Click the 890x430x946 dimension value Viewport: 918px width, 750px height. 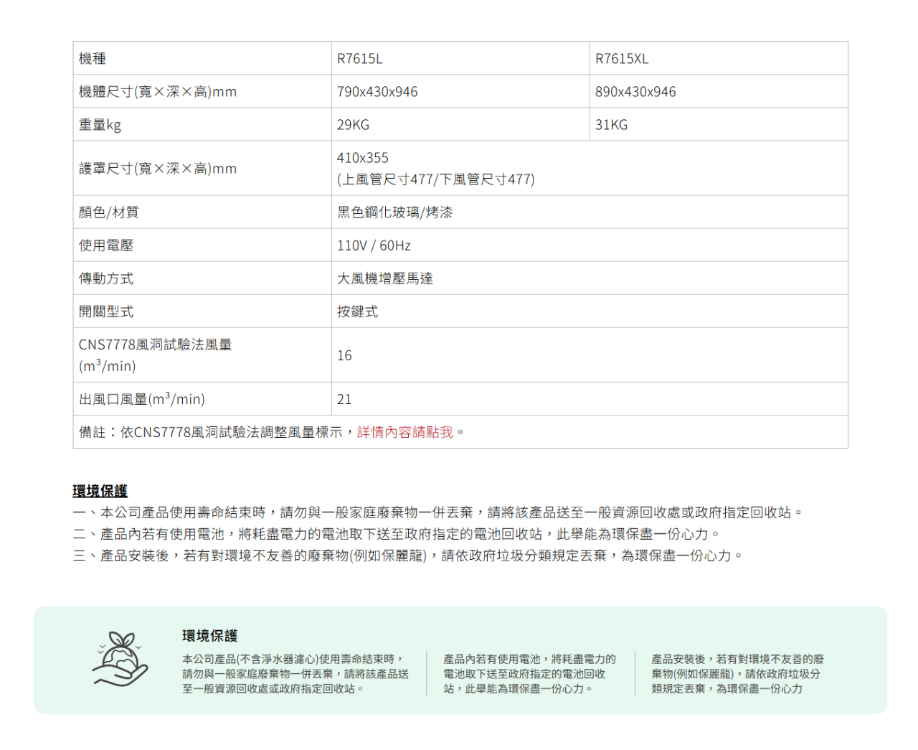pos(635,92)
